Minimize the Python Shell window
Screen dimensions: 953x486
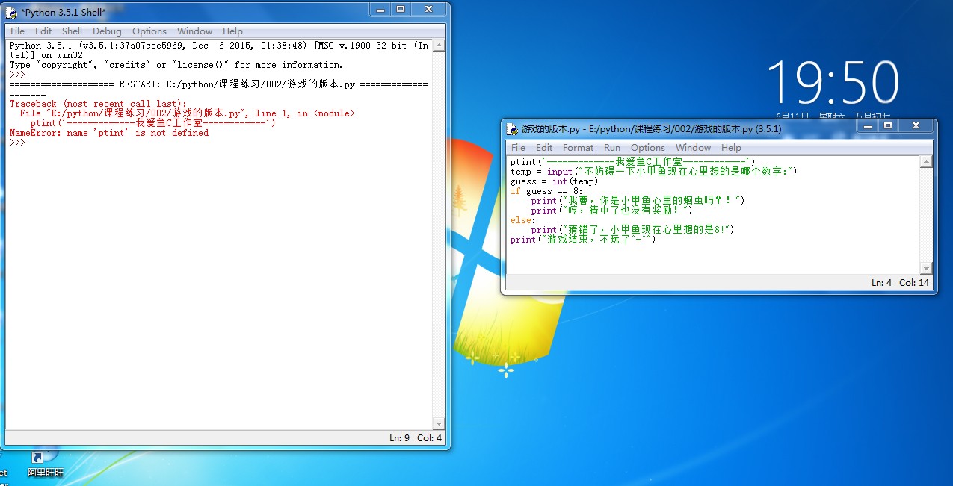point(379,9)
